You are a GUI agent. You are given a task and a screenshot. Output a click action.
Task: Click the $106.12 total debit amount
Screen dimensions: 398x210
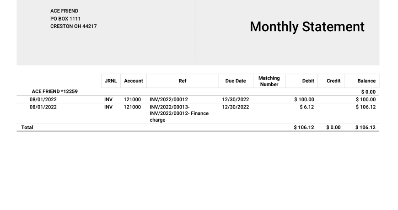click(x=304, y=128)
